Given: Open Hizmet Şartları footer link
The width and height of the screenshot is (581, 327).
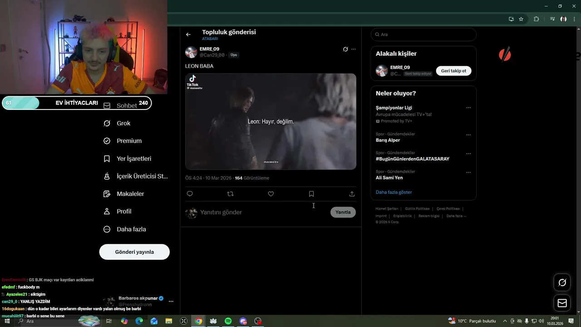Looking at the screenshot, I should (x=387, y=209).
